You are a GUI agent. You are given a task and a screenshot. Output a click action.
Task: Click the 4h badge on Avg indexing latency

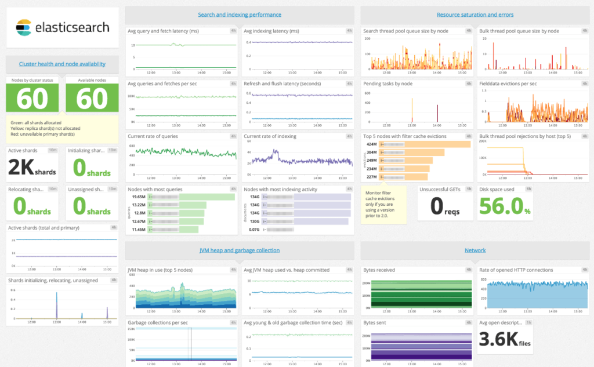(x=349, y=31)
